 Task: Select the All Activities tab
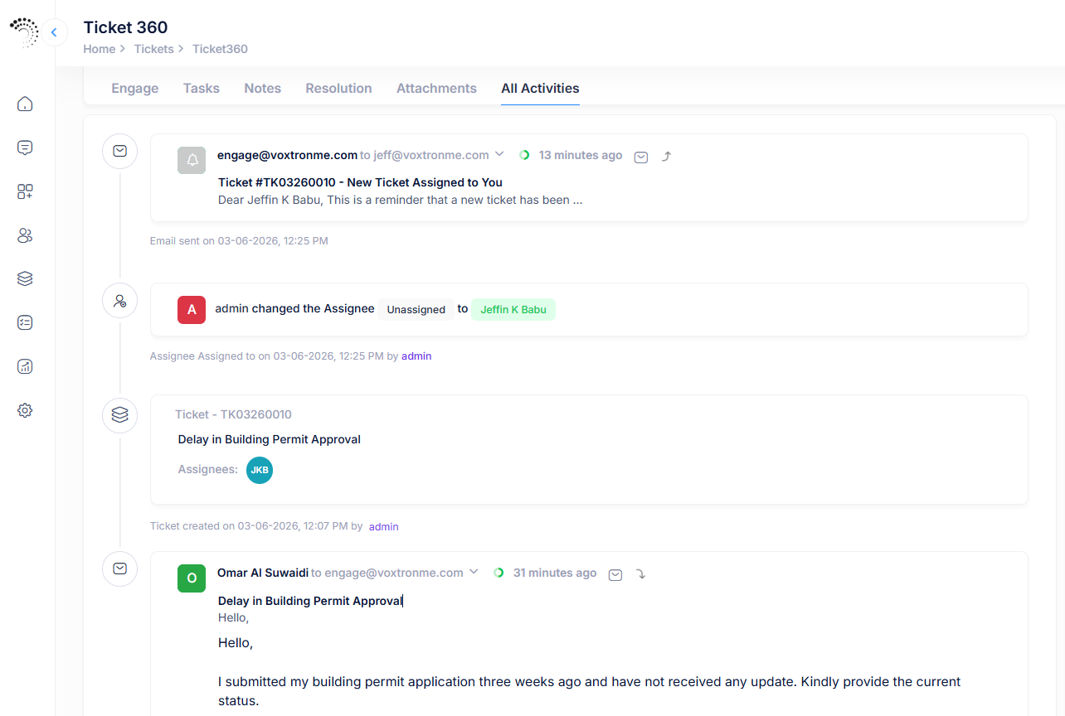(540, 88)
